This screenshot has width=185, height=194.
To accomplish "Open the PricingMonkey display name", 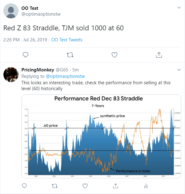I will coord(38,70).
